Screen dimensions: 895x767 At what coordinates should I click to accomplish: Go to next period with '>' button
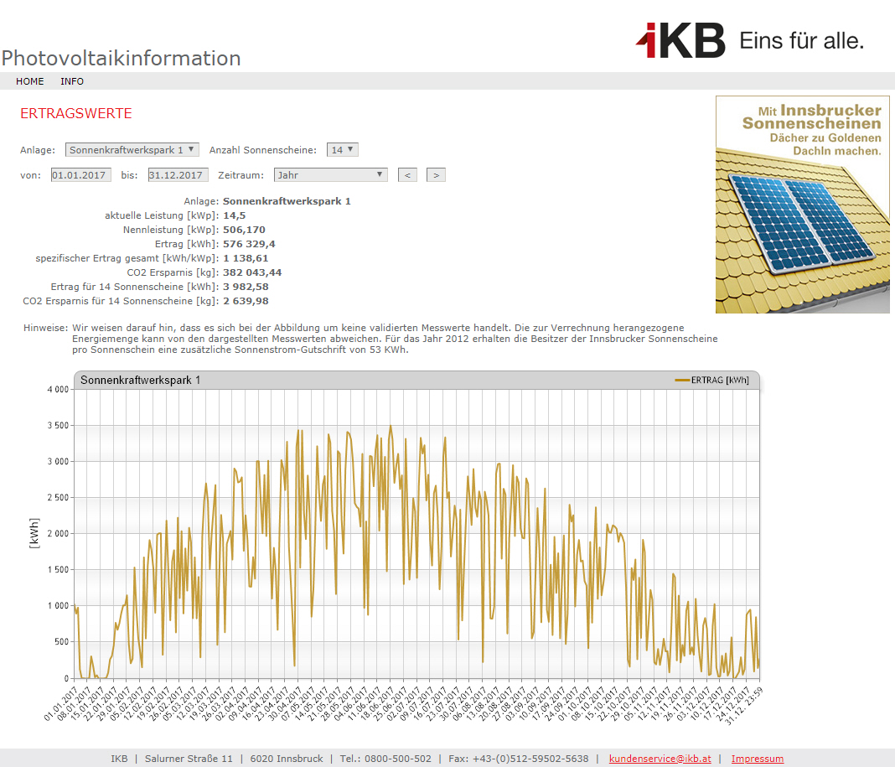(x=436, y=174)
